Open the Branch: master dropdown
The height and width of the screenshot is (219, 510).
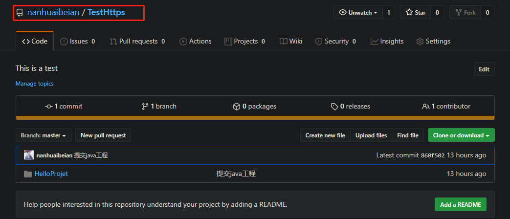(x=43, y=135)
